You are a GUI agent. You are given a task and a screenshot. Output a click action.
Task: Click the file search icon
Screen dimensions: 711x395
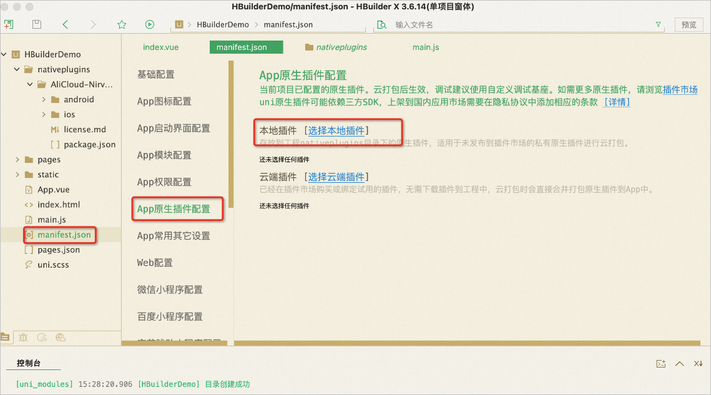tap(382, 24)
